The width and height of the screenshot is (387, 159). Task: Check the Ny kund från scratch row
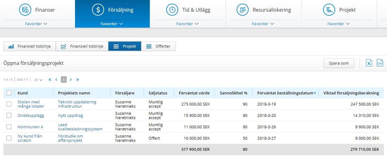[9, 138]
